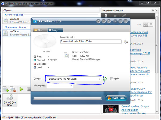This screenshot has height=120, width=161.
Task: Click the Image file path input field
Action: point(91,41)
